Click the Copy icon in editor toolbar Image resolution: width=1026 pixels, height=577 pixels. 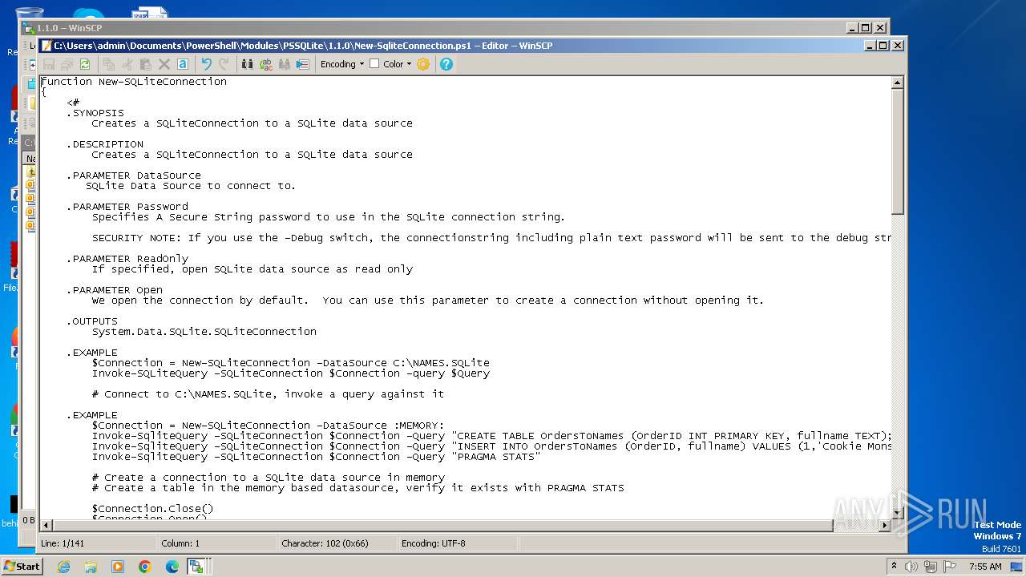pos(110,64)
